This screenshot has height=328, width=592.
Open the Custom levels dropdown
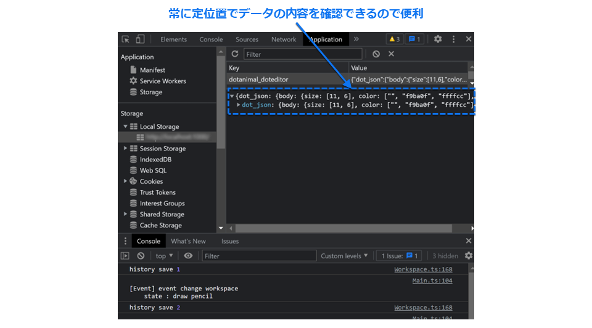(x=344, y=256)
